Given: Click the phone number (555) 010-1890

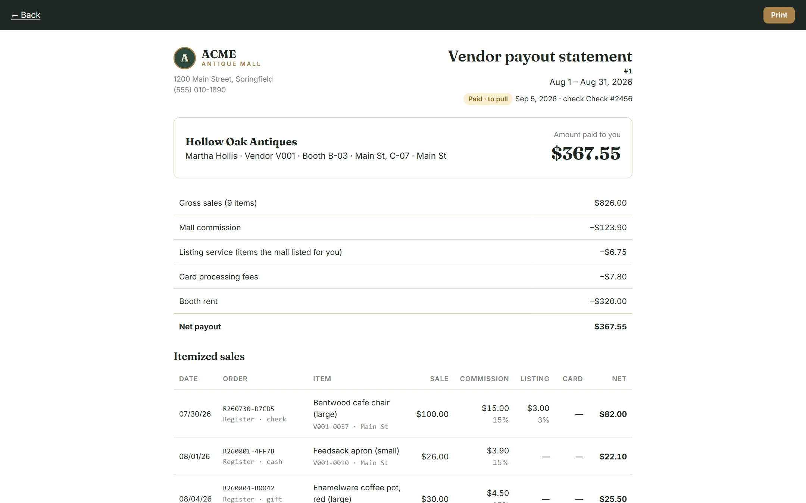Looking at the screenshot, I should tap(200, 90).
